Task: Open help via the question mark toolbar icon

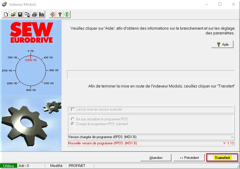Action: [60, 15]
